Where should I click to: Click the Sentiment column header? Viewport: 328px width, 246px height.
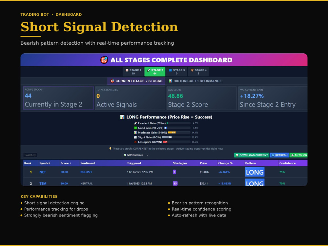tap(88, 163)
